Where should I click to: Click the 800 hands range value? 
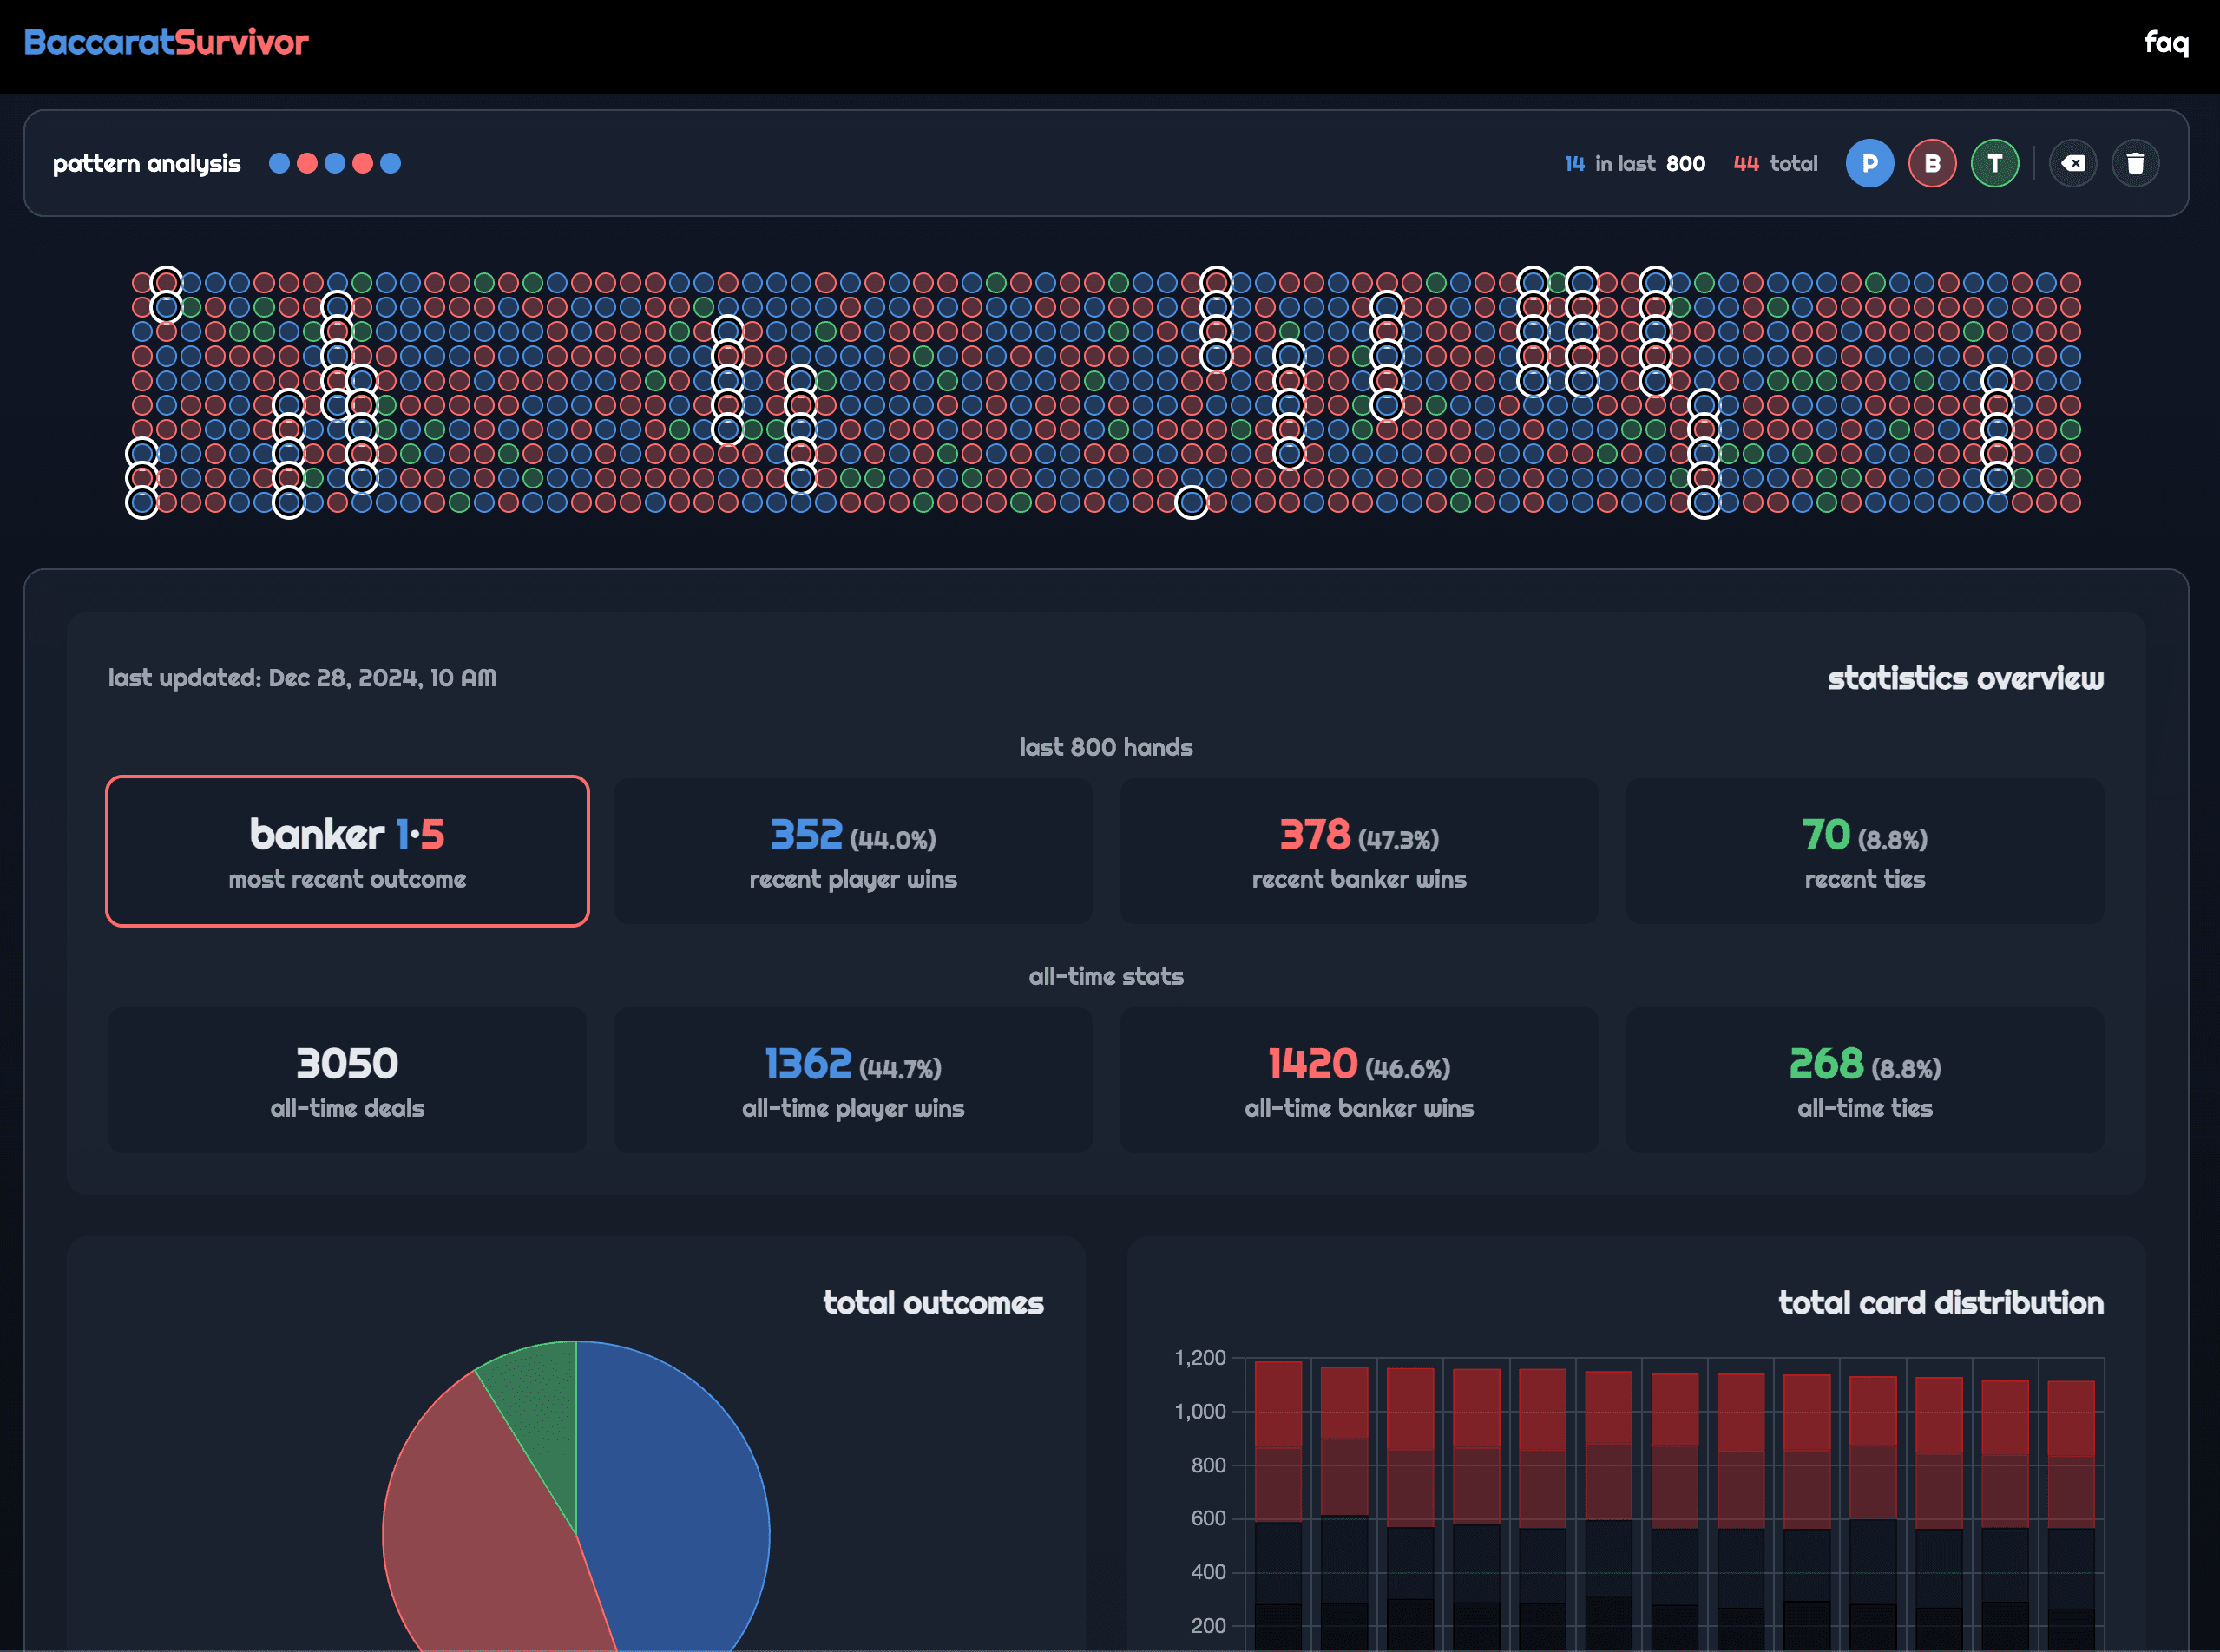coord(1685,163)
